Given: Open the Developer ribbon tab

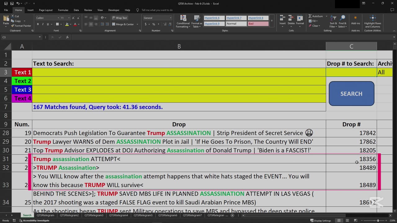Looking at the screenshot, I should pyautogui.click(x=114, y=10).
